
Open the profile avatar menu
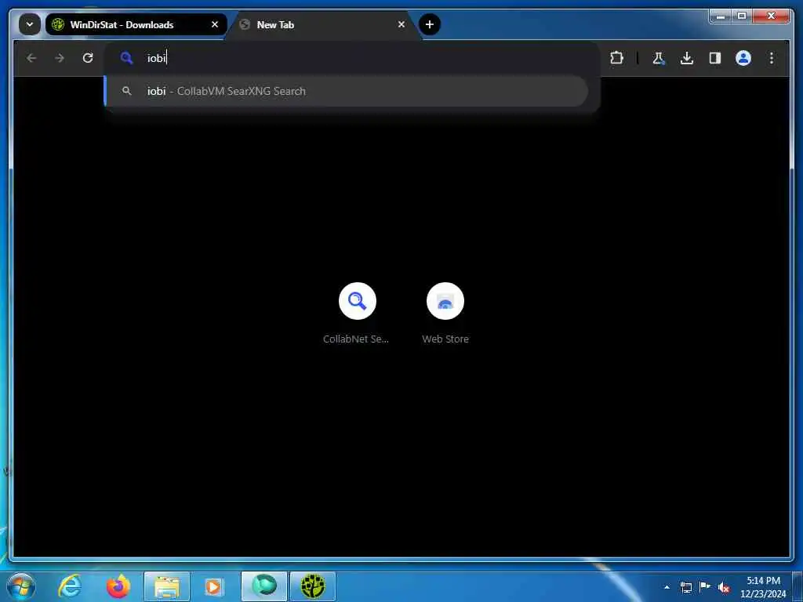[743, 58]
